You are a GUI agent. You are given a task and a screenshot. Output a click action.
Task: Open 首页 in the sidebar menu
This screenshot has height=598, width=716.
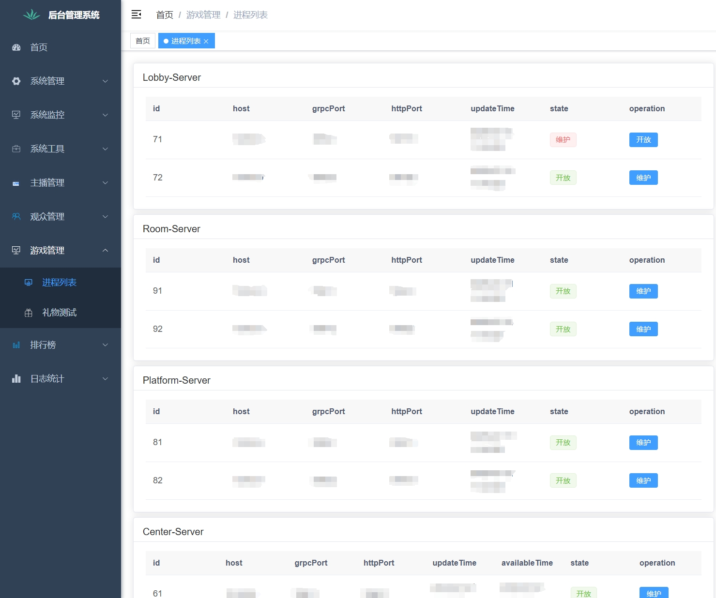tap(61, 47)
